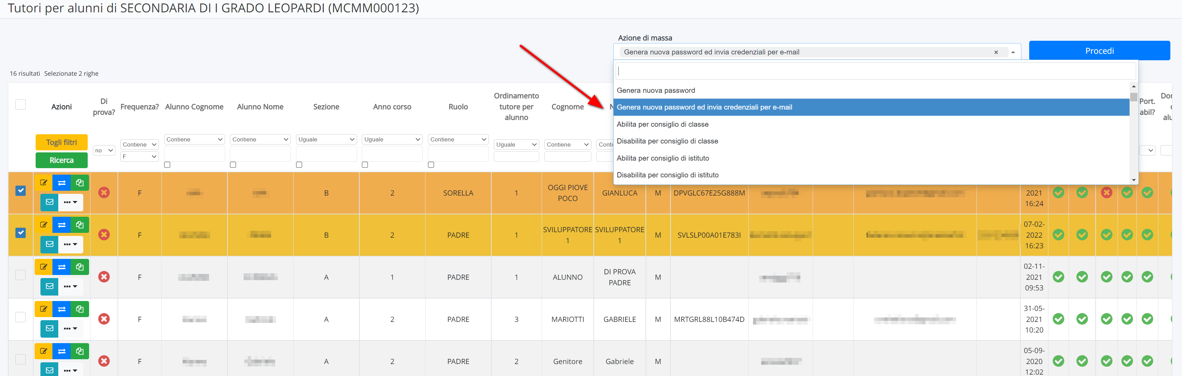Viewport: 1182px width, 376px height.
Task: Click the dropdown list scrollbar down arrow
Action: pyautogui.click(x=1133, y=180)
